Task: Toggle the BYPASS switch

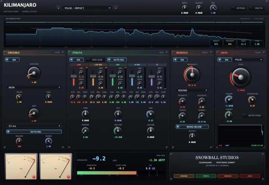Action: click(x=239, y=8)
